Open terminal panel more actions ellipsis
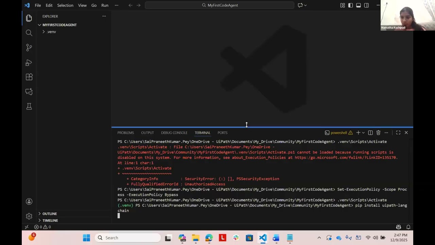Screen dimensions: 435x245 386,133
